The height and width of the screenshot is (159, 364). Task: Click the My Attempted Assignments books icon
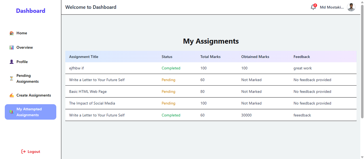tap(12, 112)
